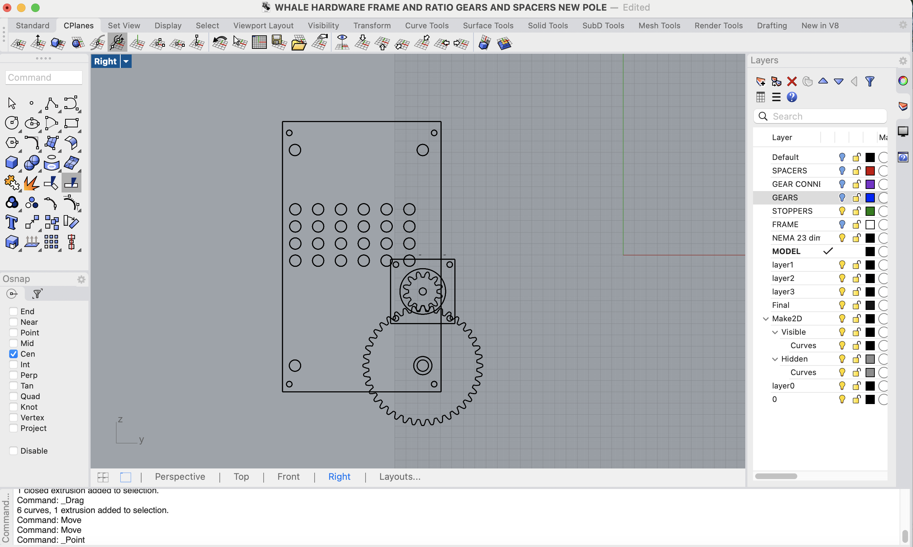913x547 pixels.
Task: Enable the Perp object snap
Action: (x=13, y=375)
